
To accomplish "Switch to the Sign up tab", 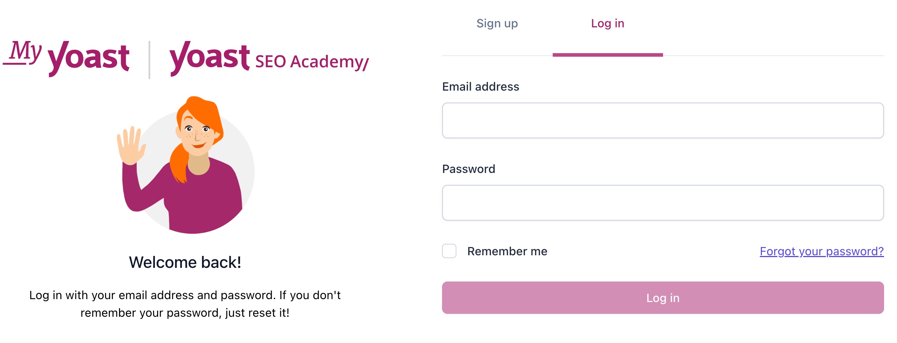I will (x=497, y=23).
